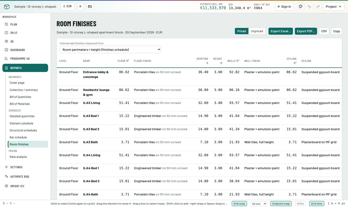
Task: Switch report to Unpriced view
Action: click(257, 31)
